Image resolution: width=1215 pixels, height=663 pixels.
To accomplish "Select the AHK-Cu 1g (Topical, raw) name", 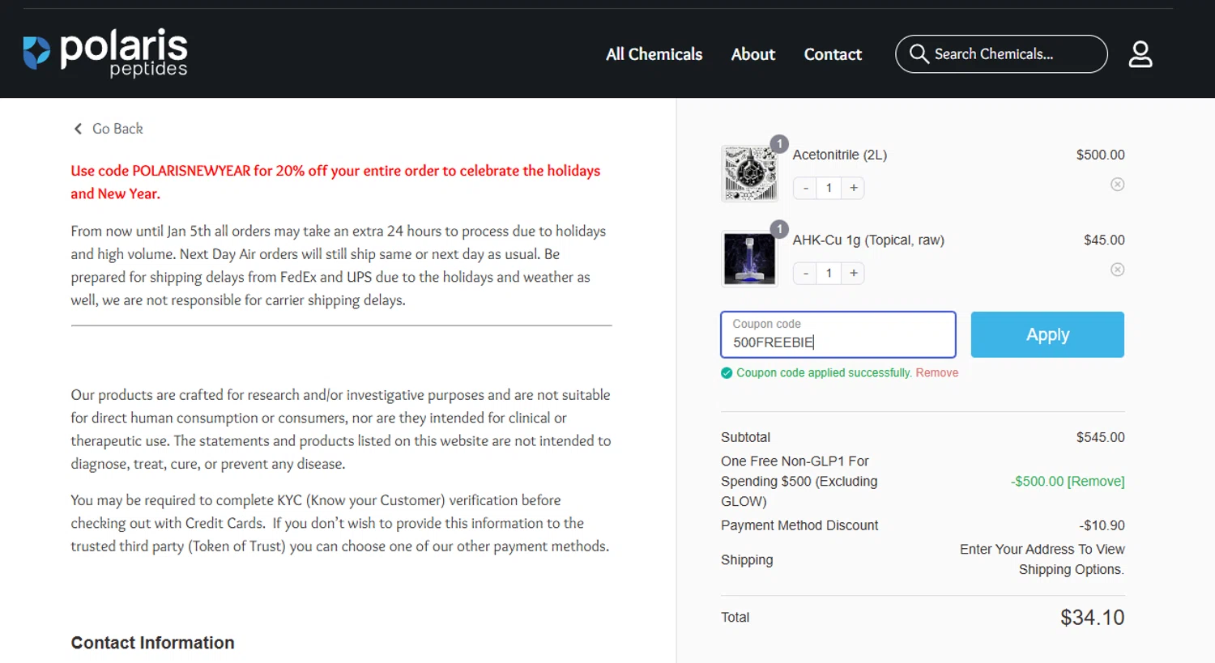I will pos(868,240).
